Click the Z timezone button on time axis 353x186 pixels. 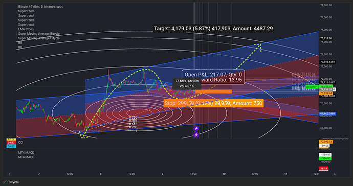9,174
